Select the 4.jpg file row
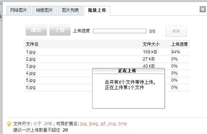The image size is (207, 134). (107, 73)
